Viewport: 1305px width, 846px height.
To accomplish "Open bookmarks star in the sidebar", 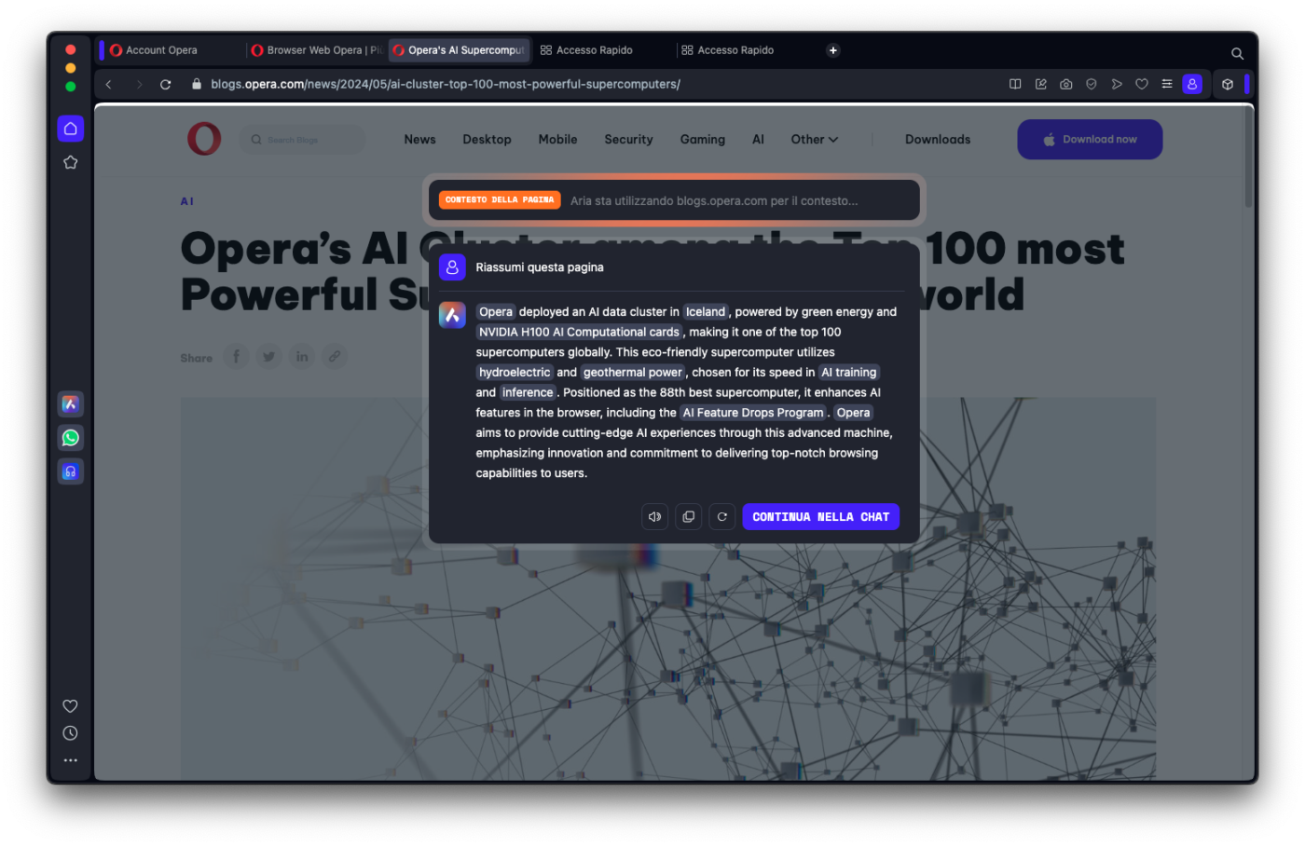I will point(70,162).
